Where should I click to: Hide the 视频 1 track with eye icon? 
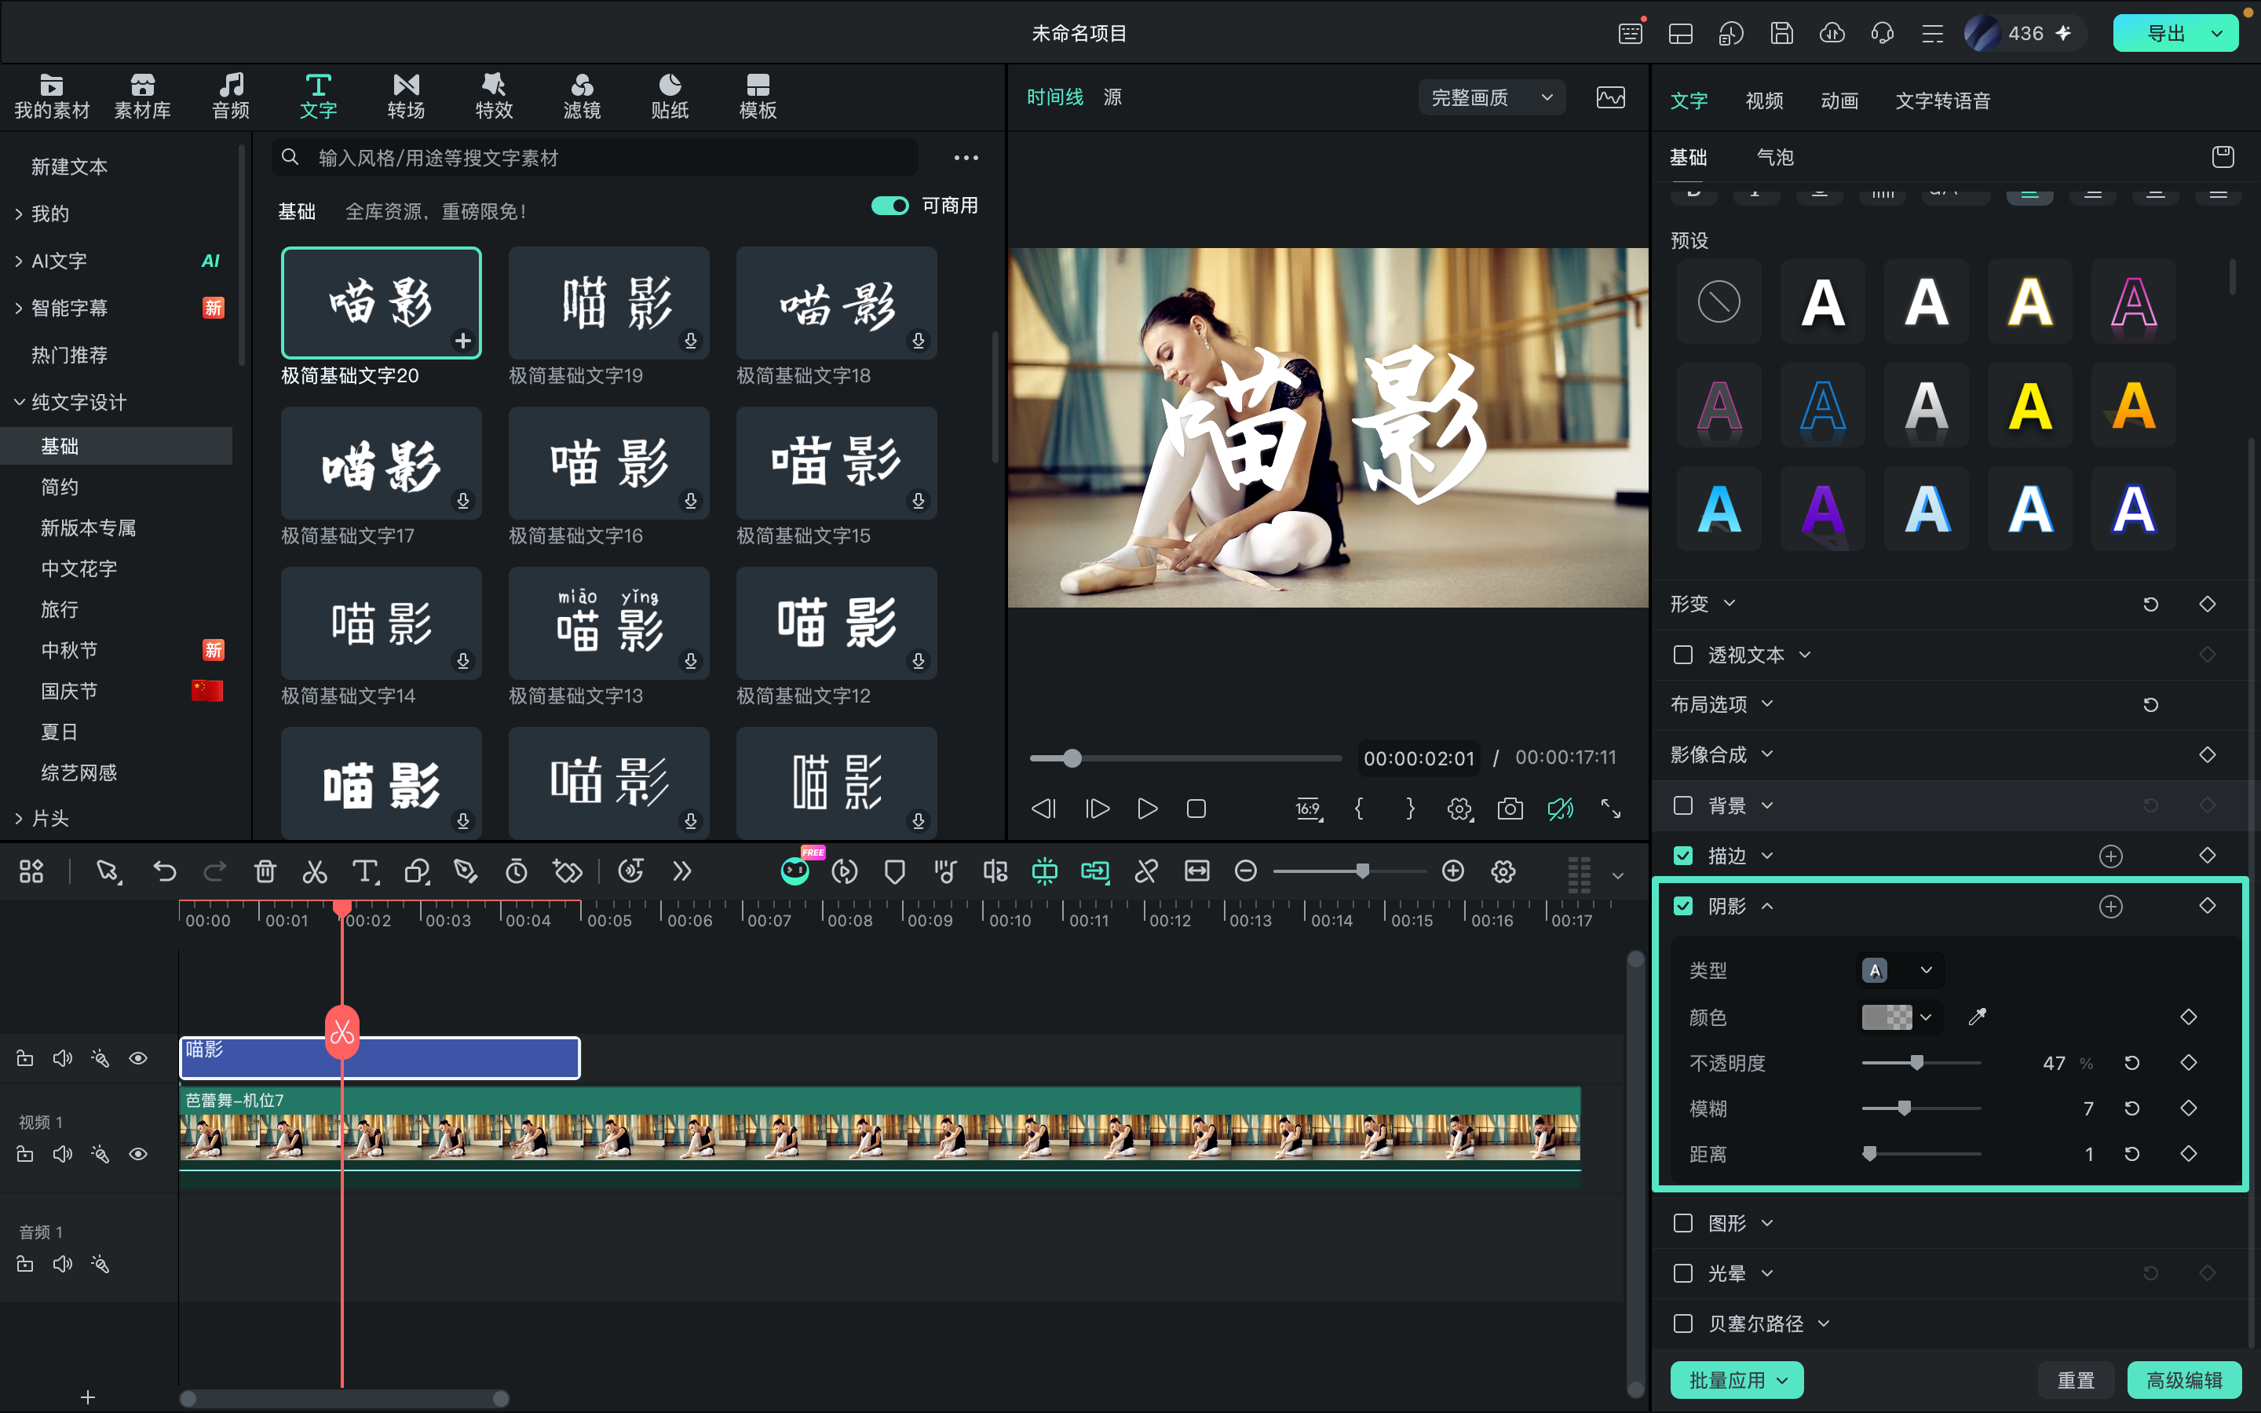(x=138, y=1154)
